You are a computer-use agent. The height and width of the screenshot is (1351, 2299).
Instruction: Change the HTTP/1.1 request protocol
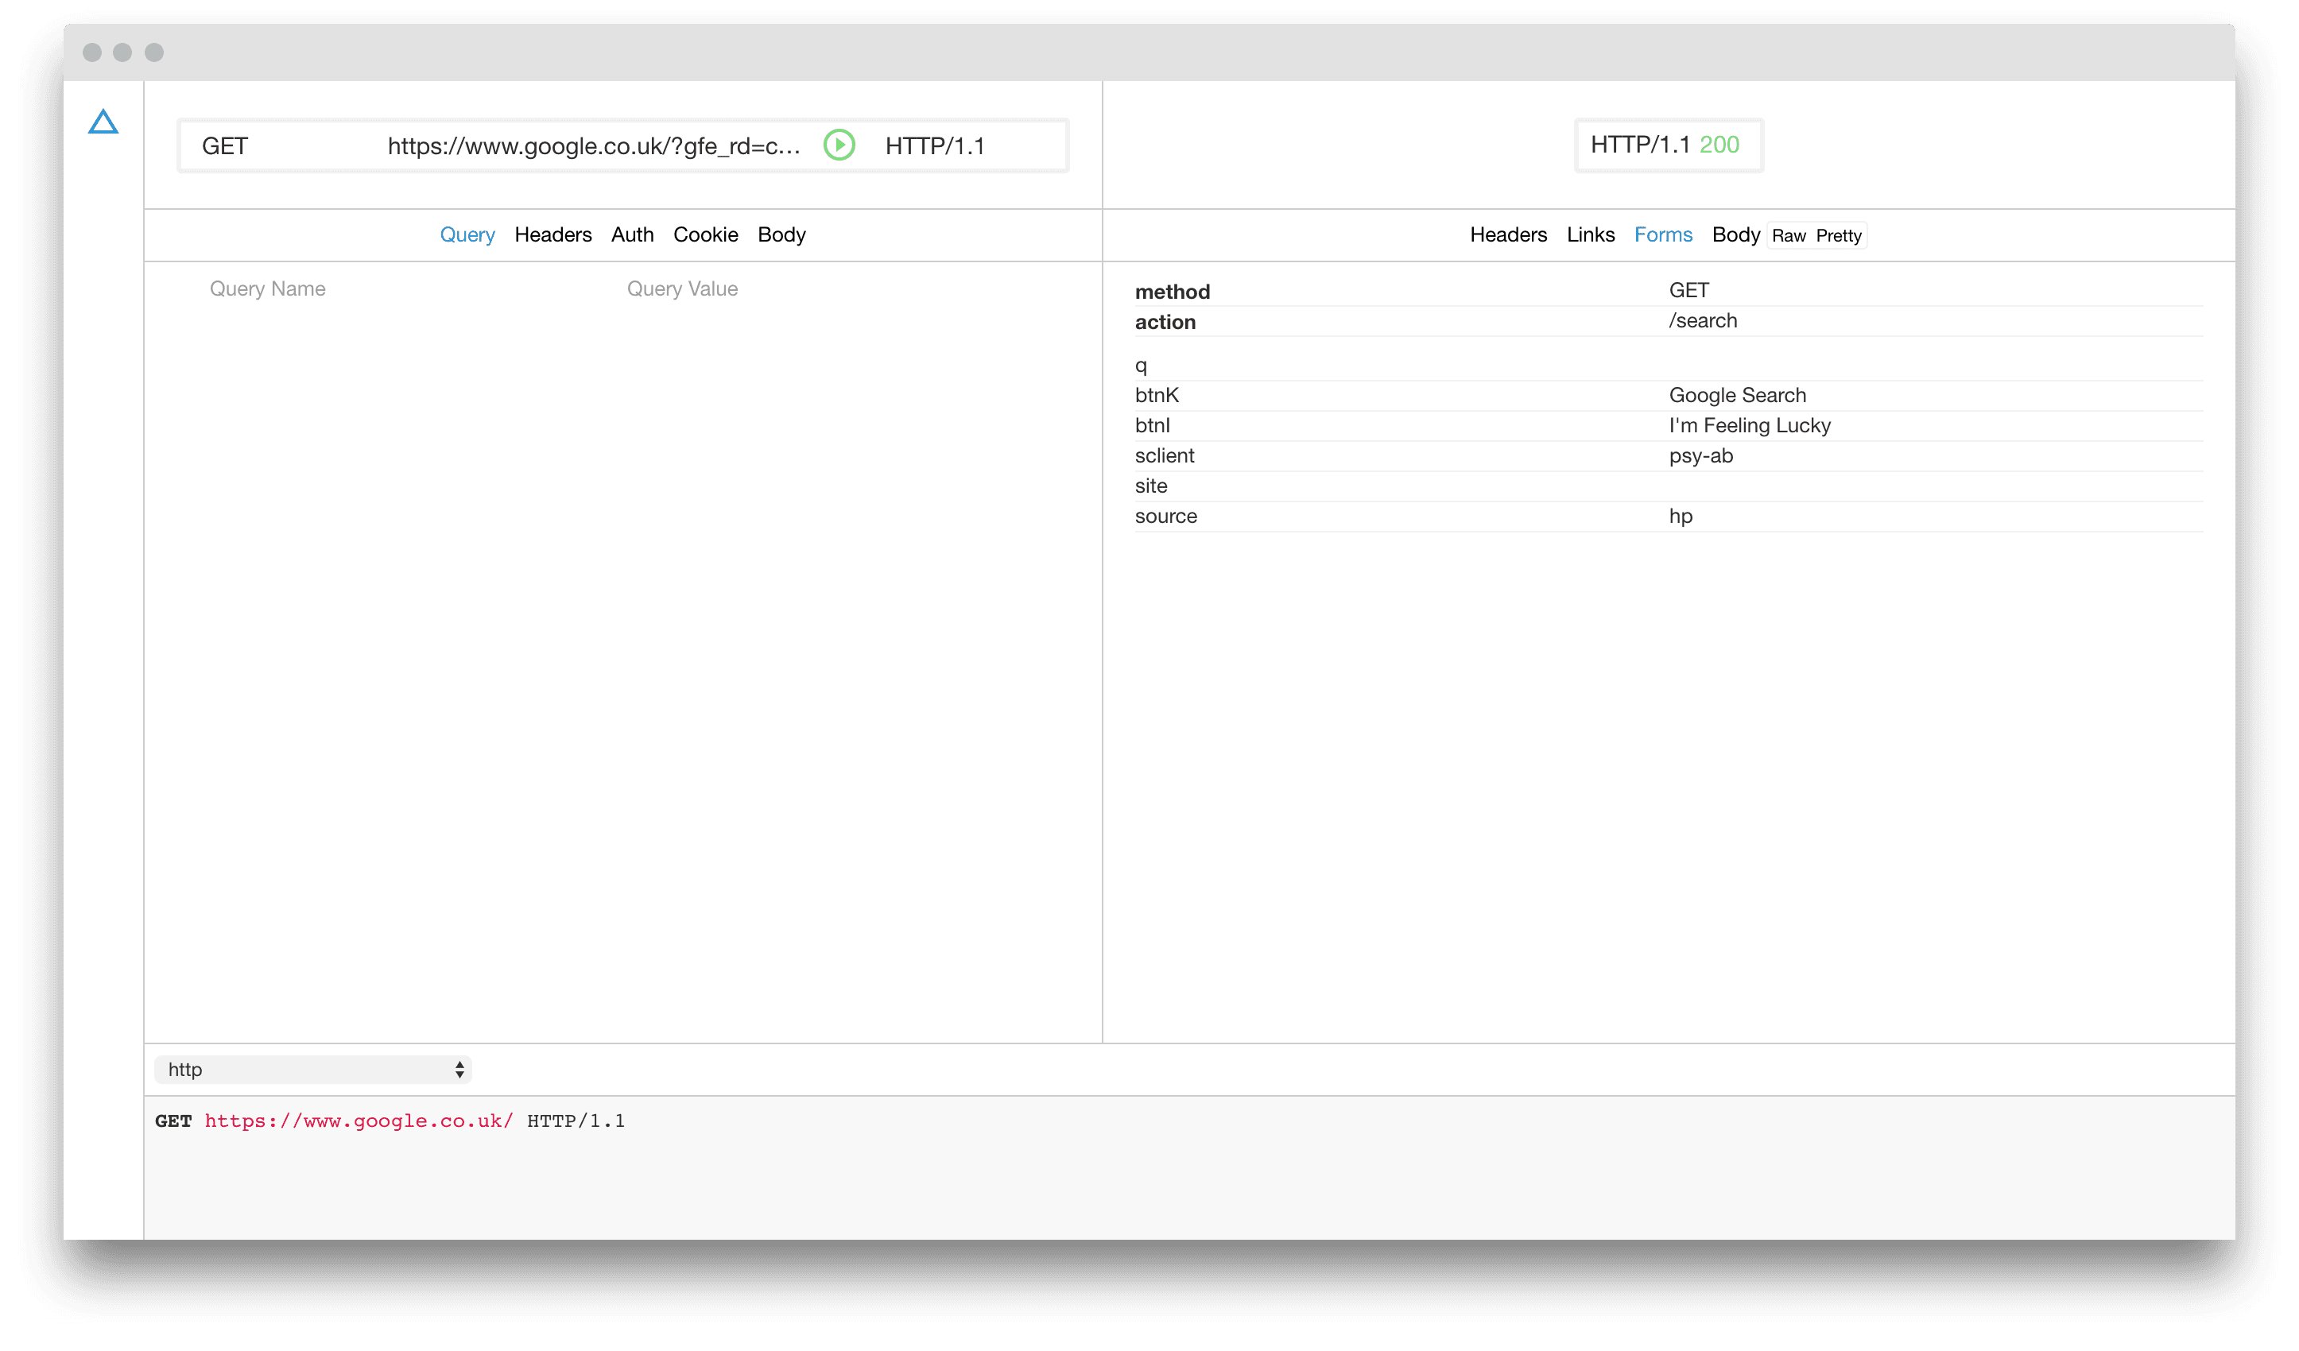coord(935,146)
